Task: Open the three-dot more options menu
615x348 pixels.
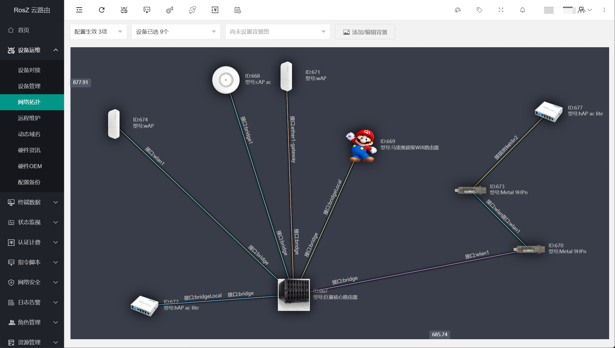Action: 604,10
